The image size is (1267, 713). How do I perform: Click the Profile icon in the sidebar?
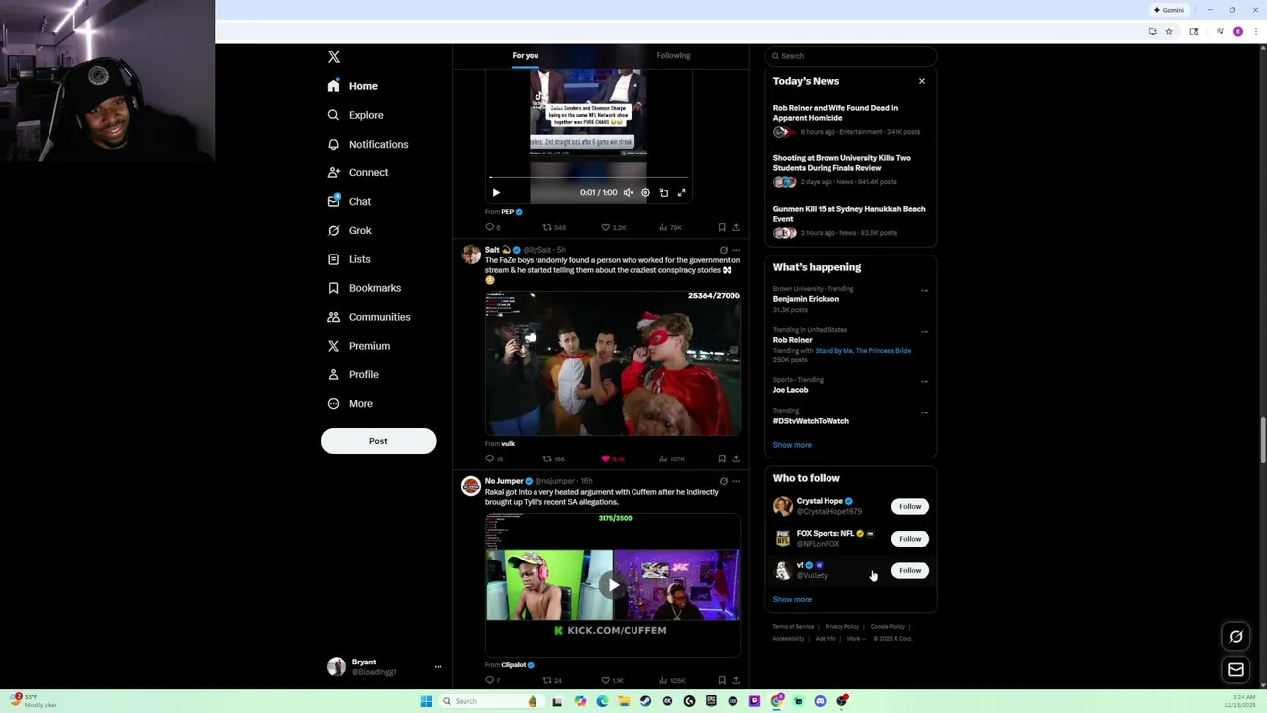click(x=333, y=374)
